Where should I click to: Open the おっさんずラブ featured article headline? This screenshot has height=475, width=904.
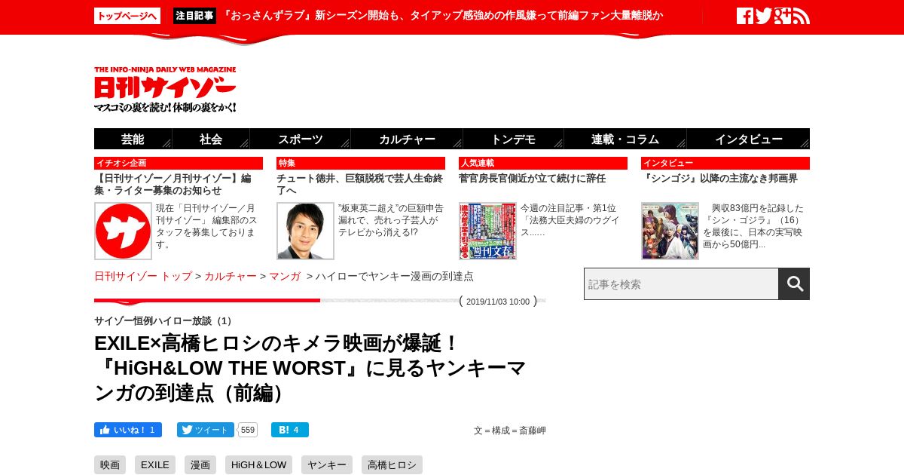442,16
